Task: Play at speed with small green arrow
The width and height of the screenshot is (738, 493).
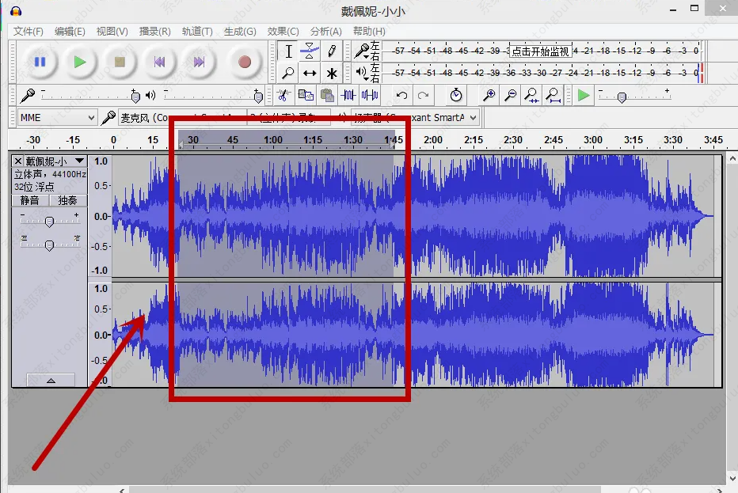Action: click(x=584, y=96)
